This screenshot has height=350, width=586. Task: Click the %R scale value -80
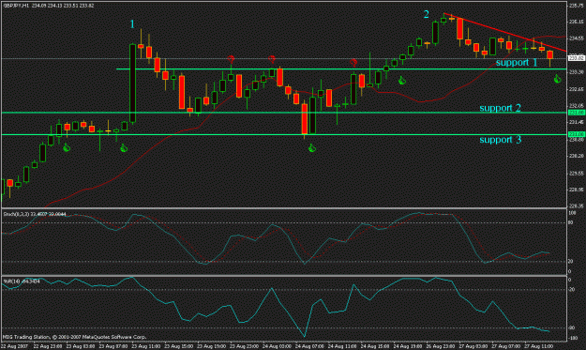pos(572,328)
